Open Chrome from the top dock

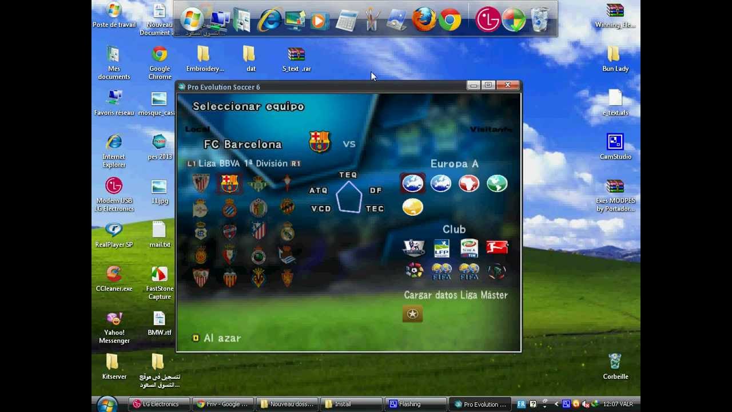click(x=450, y=20)
